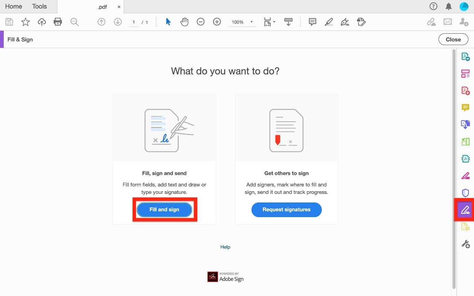Click the Print file icon

tap(58, 22)
